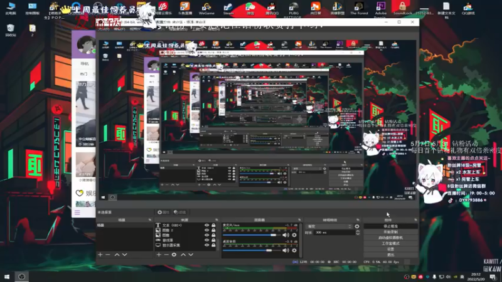Click the audio mixer scrollbar
This screenshot has width=502, height=282.
click(x=301, y=240)
